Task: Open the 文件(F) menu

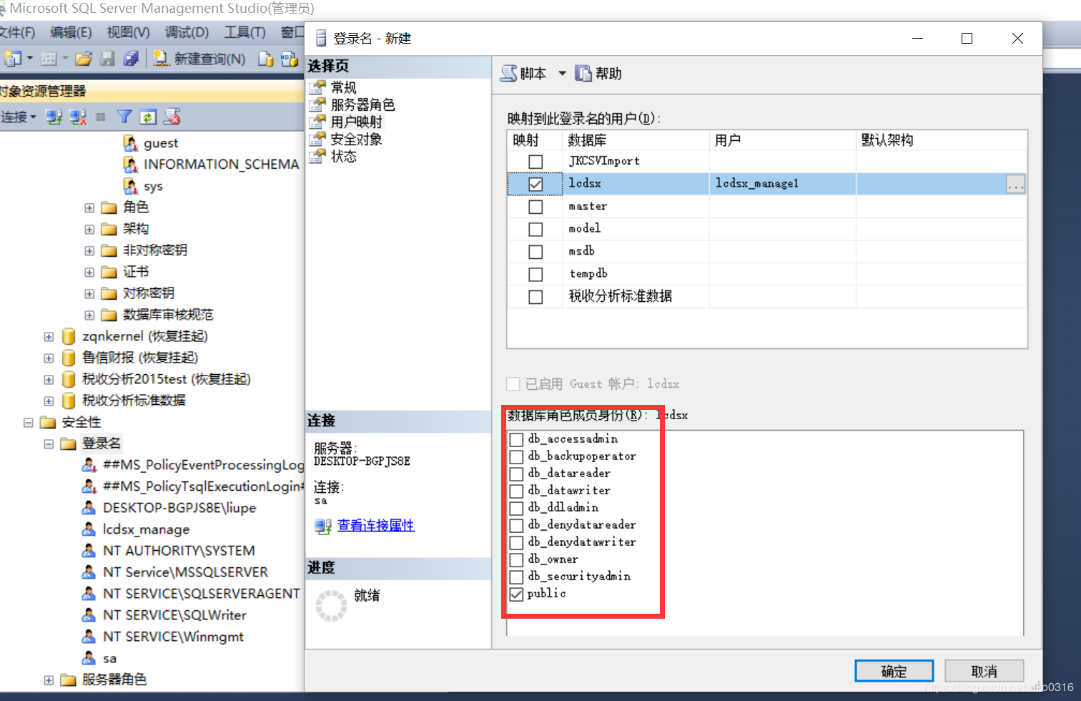Action: click(x=16, y=32)
